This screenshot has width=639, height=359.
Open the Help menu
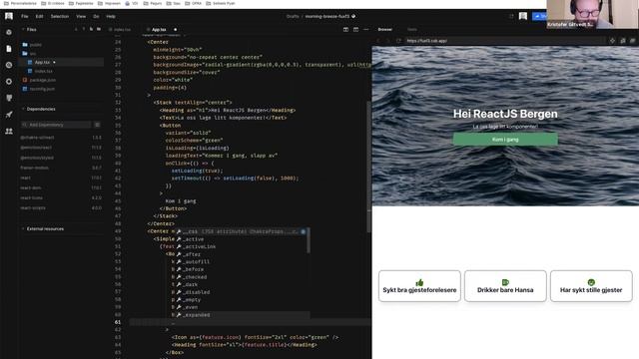pos(111,16)
